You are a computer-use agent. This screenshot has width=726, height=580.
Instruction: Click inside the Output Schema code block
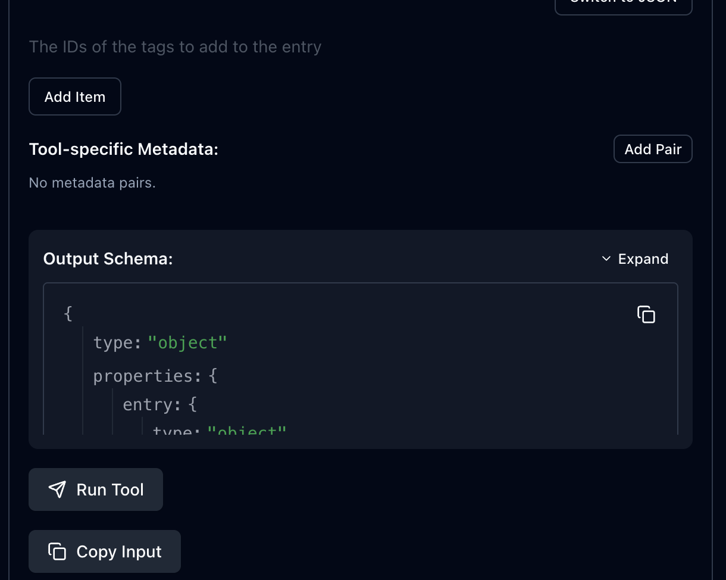coord(417,369)
